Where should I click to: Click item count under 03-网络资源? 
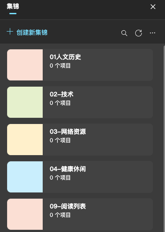tap(60, 140)
